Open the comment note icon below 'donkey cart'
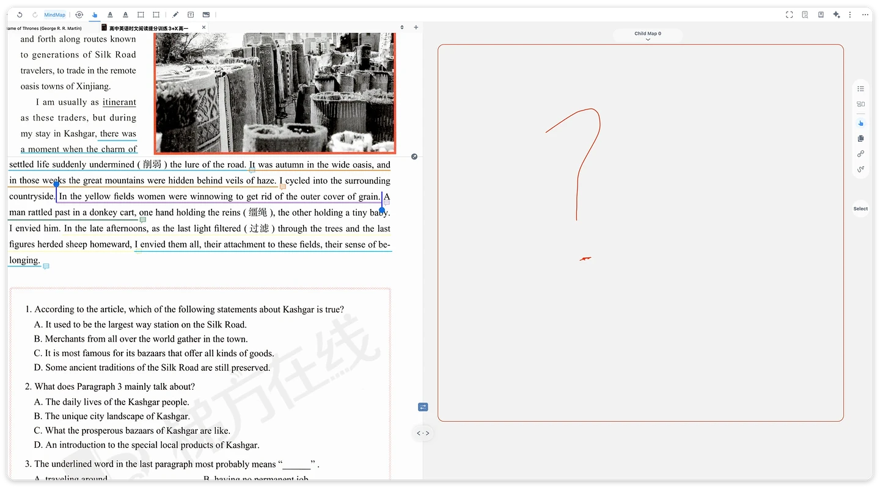Image resolution: width=880 pixels, height=487 pixels. [x=143, y=219]
